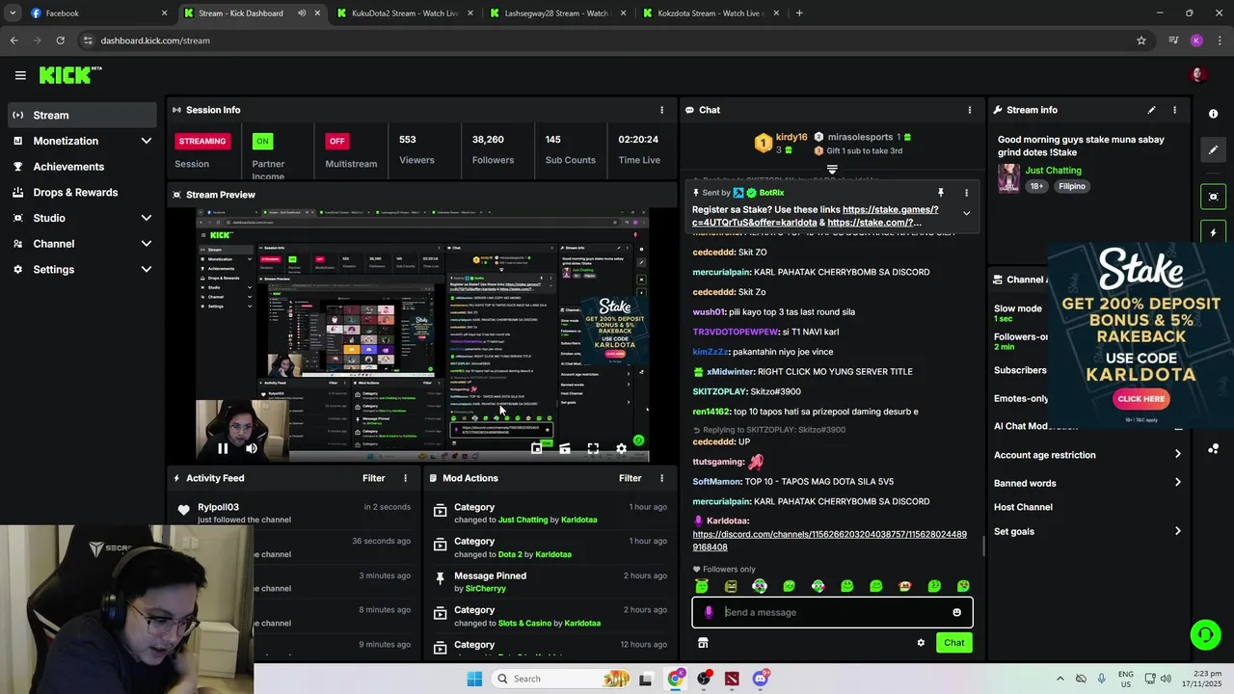Open the Discord link in Karldotaa's message
Screen dimensions: 1234x694
[829, 541]
